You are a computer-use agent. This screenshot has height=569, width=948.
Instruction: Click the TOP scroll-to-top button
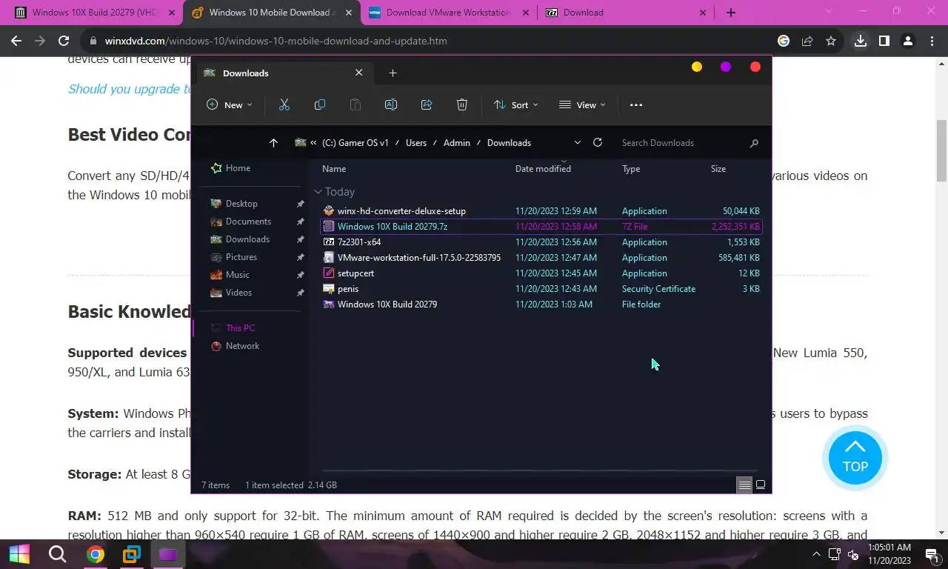[x=855, y=458]
